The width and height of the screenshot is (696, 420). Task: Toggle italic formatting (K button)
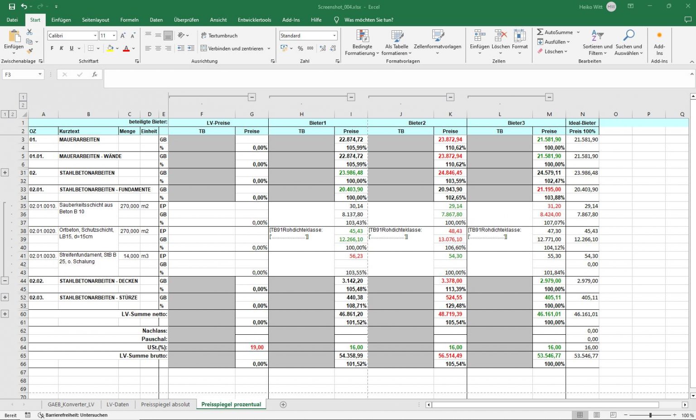[x=62, y=49]
